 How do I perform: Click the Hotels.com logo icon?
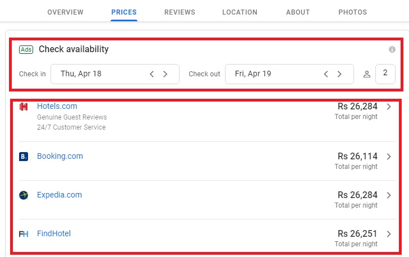(24, 107)
